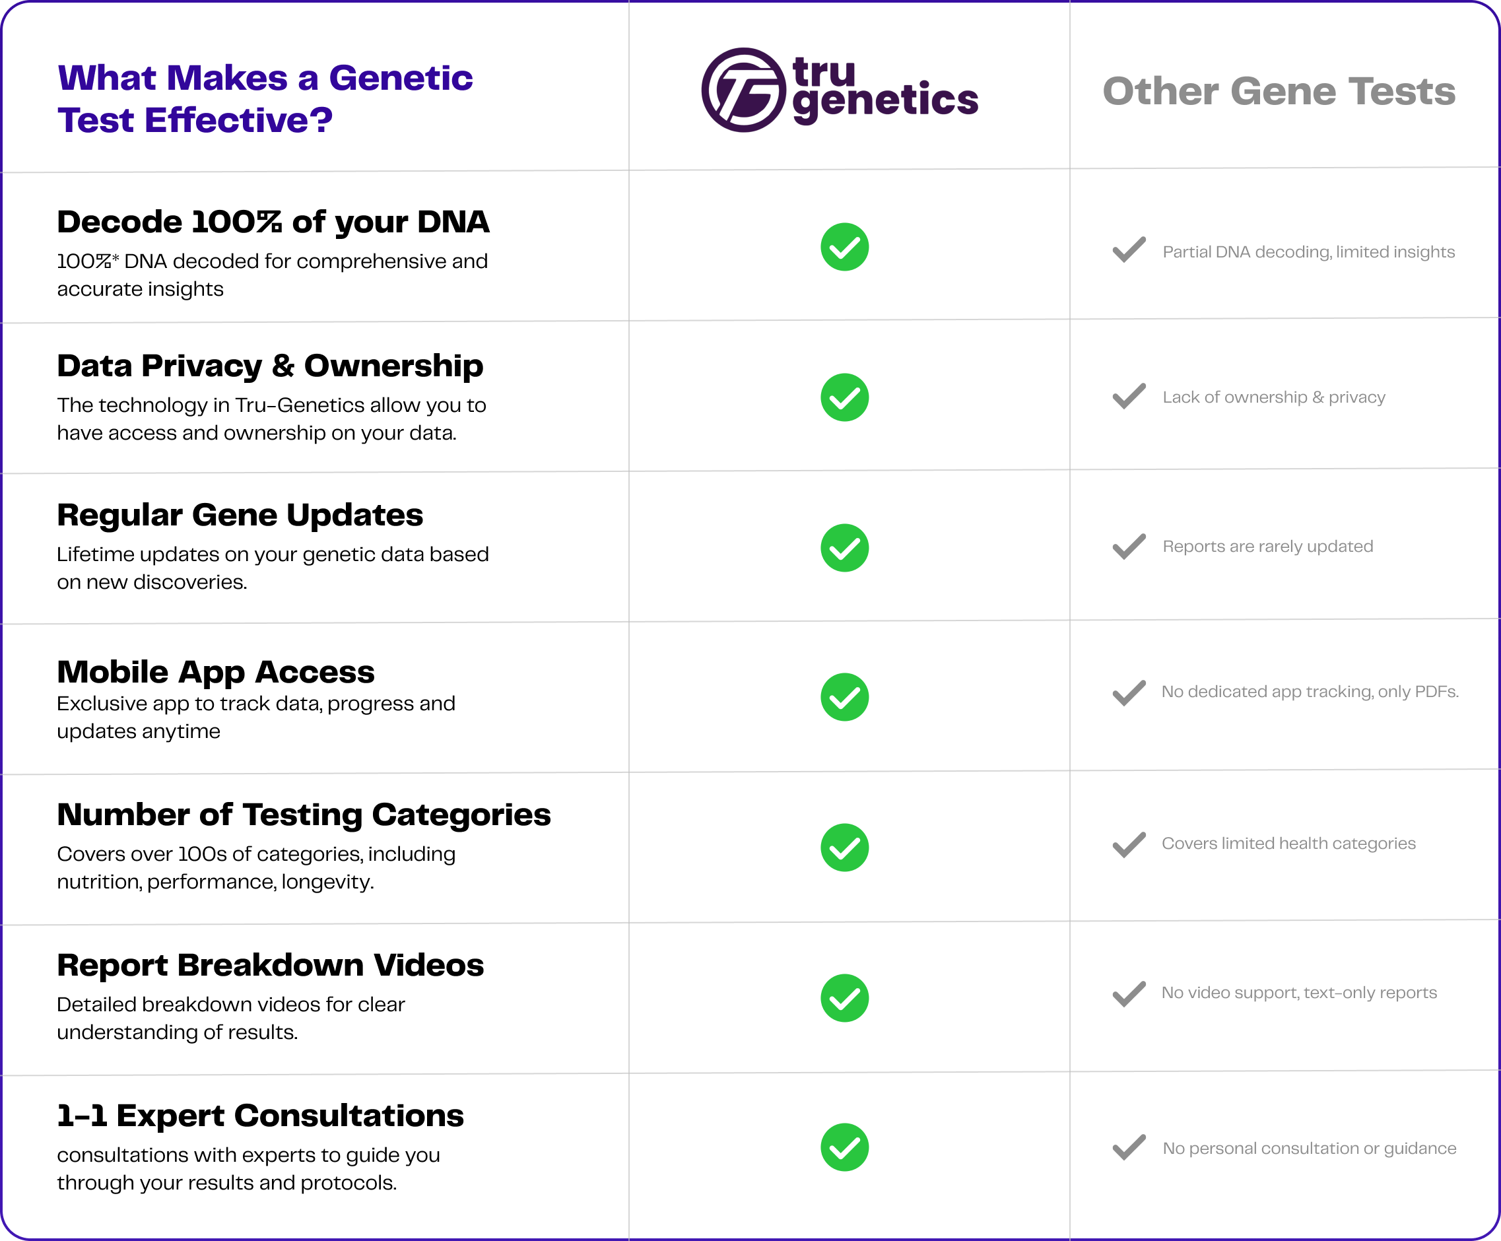Click gray check beside No video support
The width and height of the screenshot is (1501, 1241).
click(1129, 993)
